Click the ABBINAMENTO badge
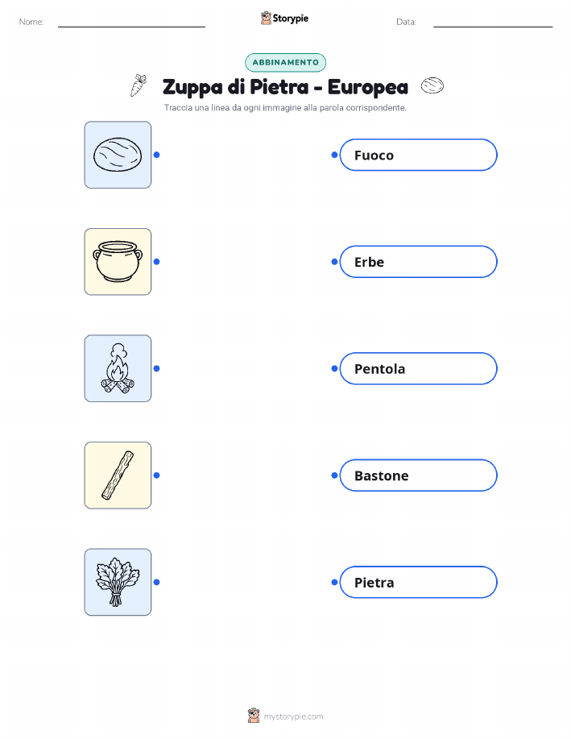Image resolution: width=571 pixels, height=739 pixels. (285, 62)
